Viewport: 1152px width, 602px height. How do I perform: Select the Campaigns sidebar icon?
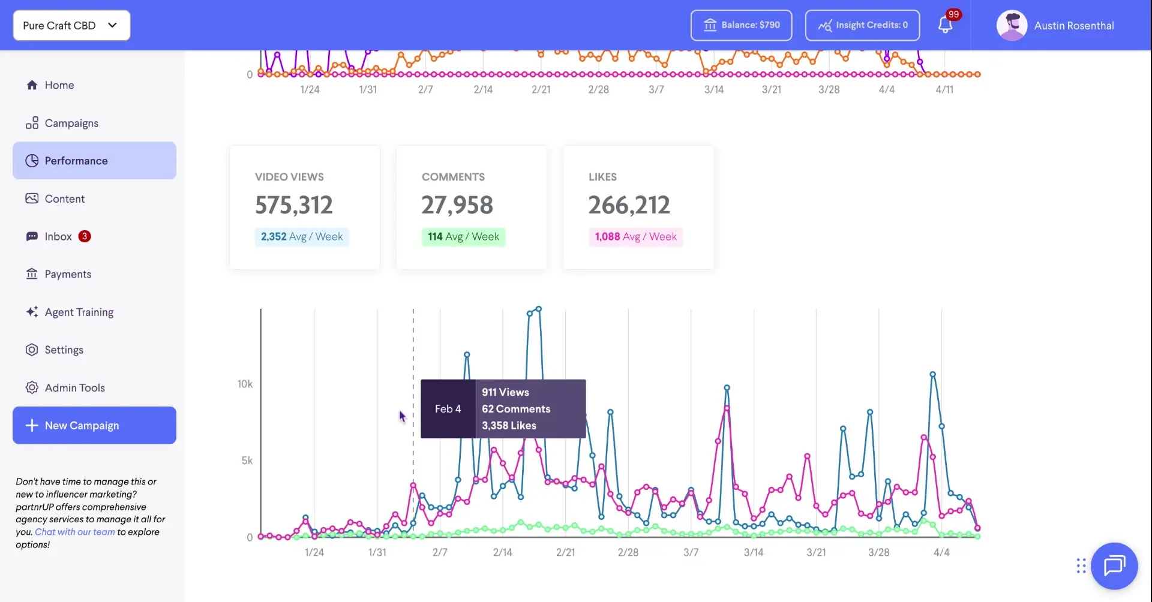[32, 122]
